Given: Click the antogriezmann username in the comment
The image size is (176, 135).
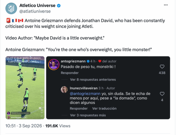Looking at the screenshot, I should pos(73,61).
